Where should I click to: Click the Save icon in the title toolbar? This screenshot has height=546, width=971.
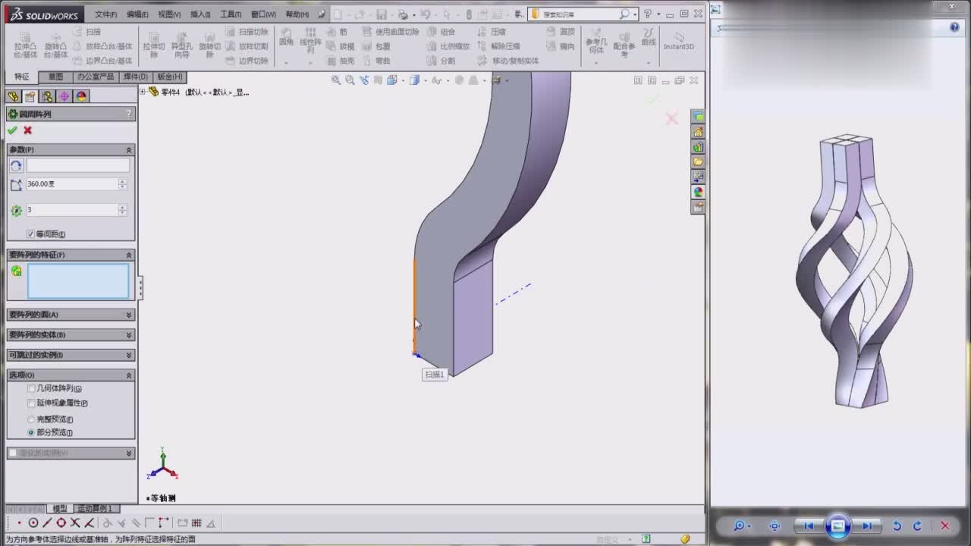(x=382, y=14)
